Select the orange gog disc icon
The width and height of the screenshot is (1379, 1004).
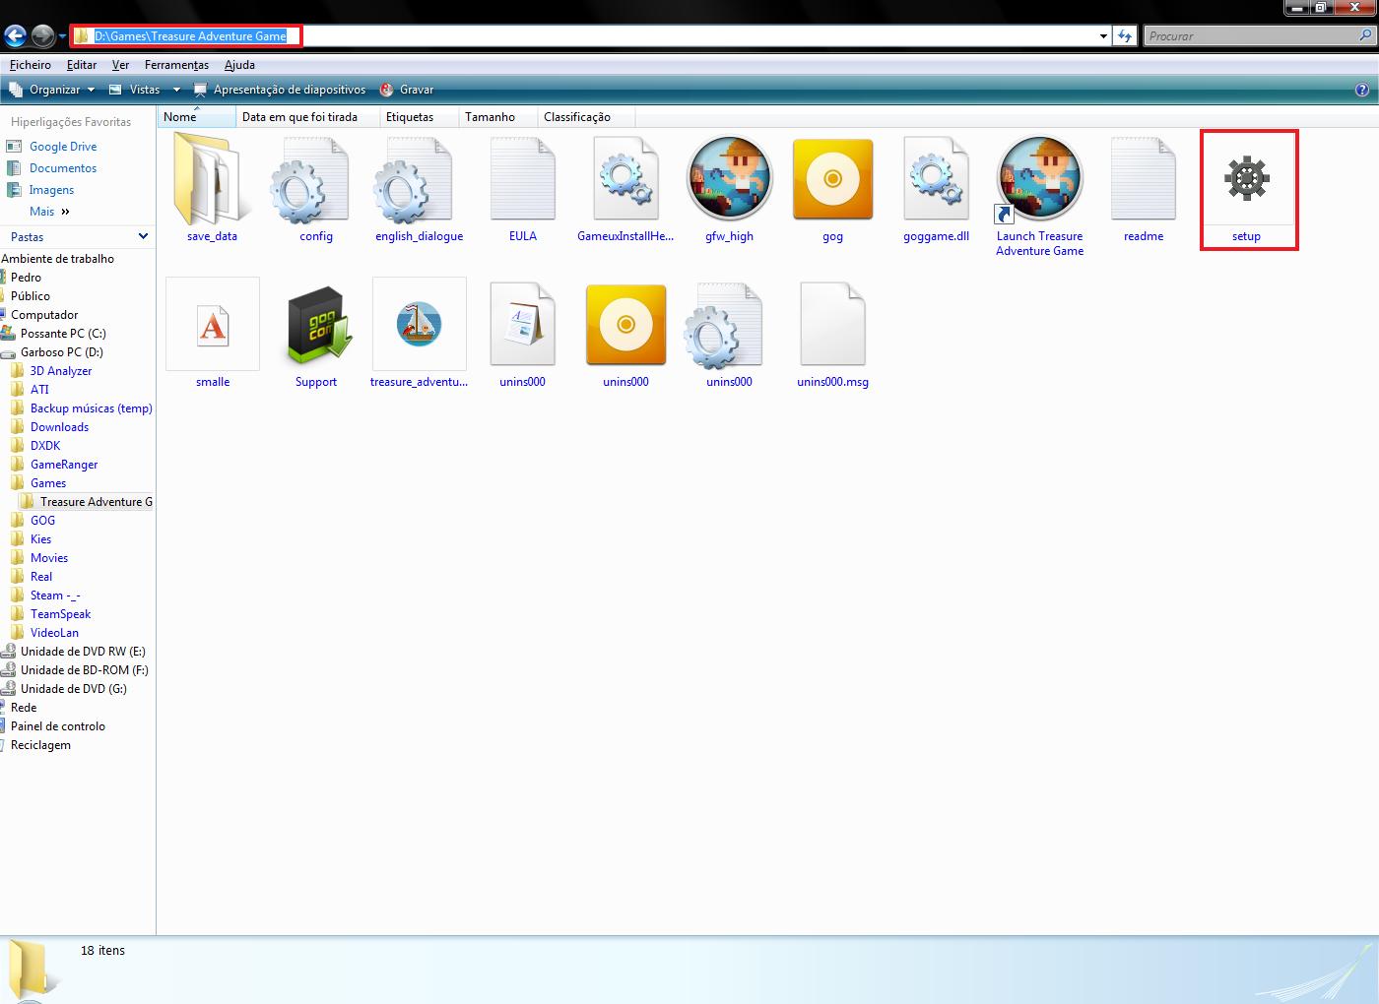coord(832,178)
